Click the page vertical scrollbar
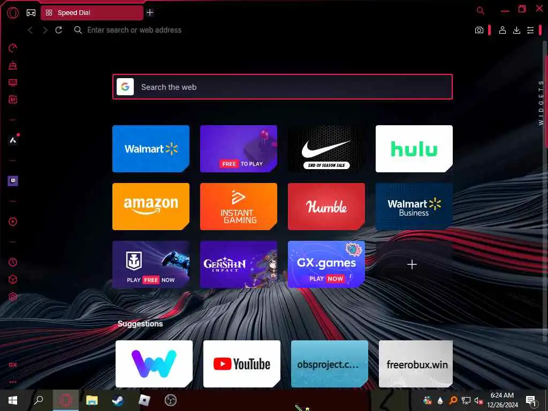The height and width of the screenshot is (411, 548). point(545,192)
